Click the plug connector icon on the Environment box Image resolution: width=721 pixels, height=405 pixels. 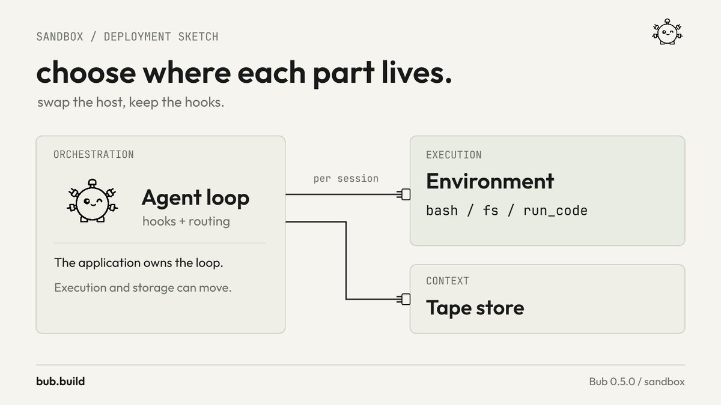point(405,194)
